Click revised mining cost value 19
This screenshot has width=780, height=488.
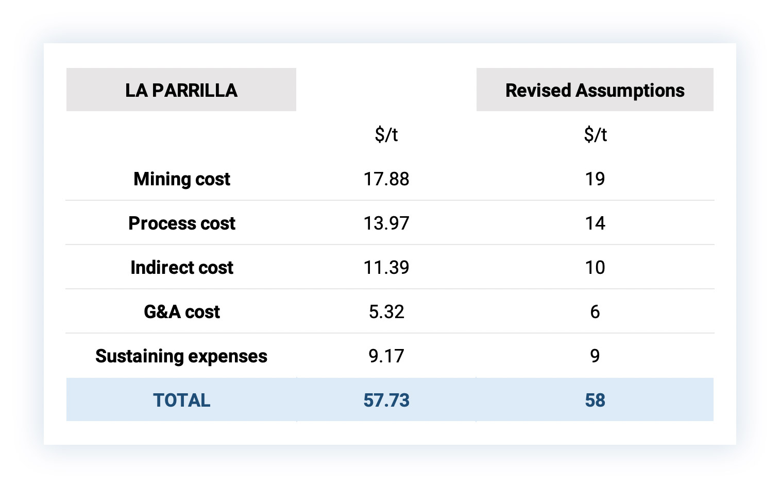[595, 179]
